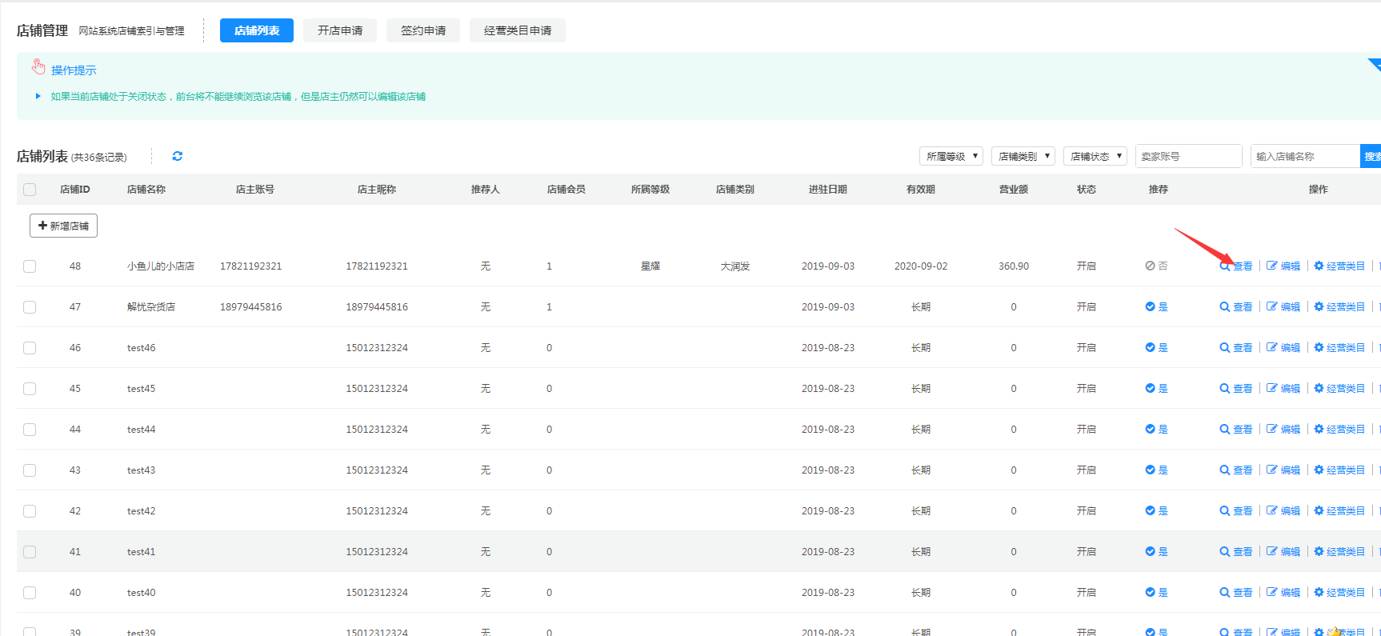The height and width of the screenshot is (636, 1381).
Task: Check the checkbox for shop 48 row
Action: (30, 266)
